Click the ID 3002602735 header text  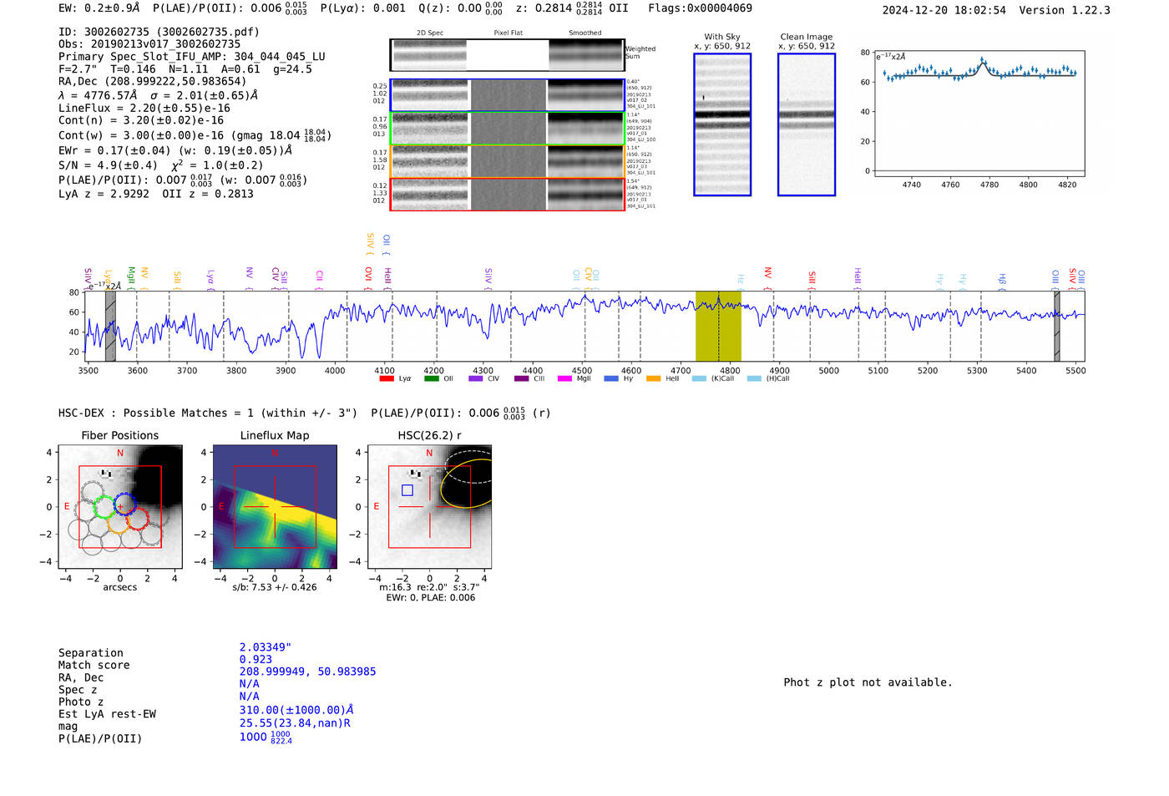click(159, 32)
